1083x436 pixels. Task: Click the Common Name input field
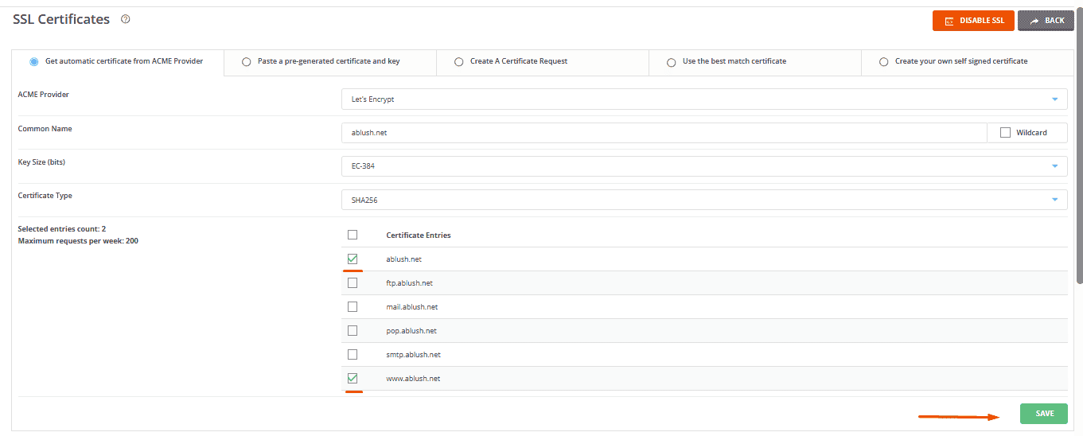click(664, 133)
